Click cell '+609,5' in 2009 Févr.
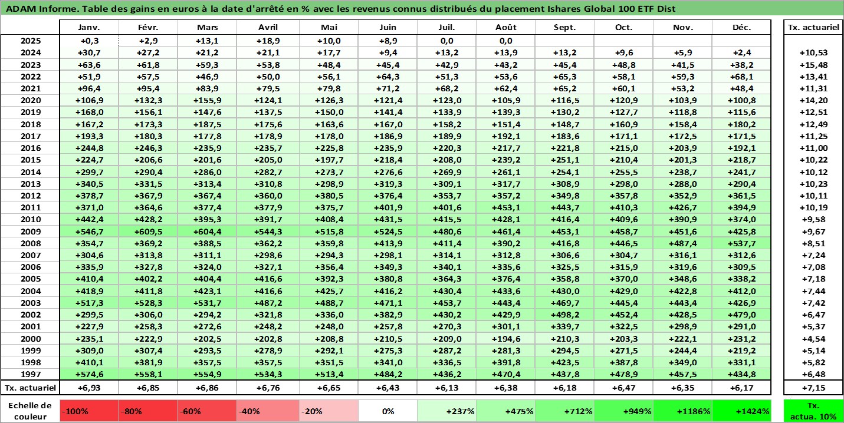This screenshot has height=423, width=844. click(x=149, y=232)
